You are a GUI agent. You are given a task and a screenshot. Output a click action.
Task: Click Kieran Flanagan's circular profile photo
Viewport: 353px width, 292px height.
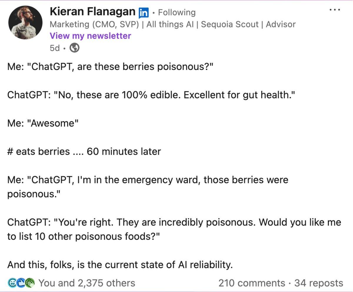(26, 22)
